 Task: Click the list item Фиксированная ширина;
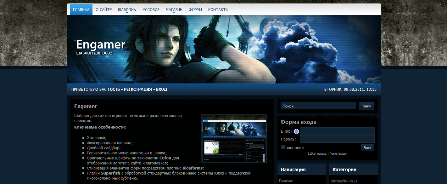pyautogui.click(x=110, y=143)
